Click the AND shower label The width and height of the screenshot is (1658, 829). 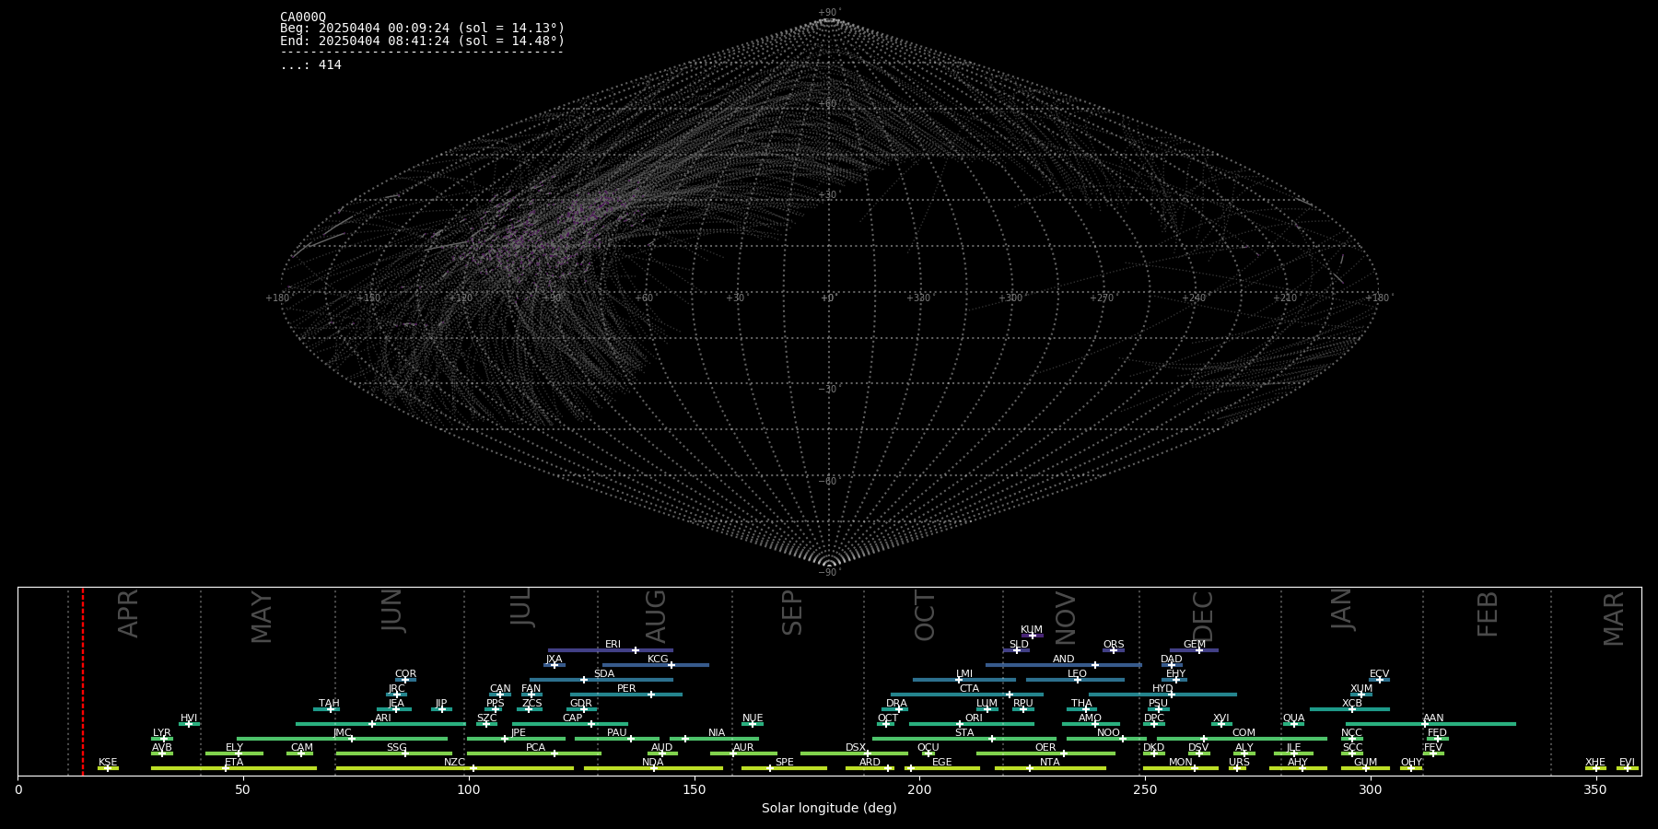tap(1063, 660)
